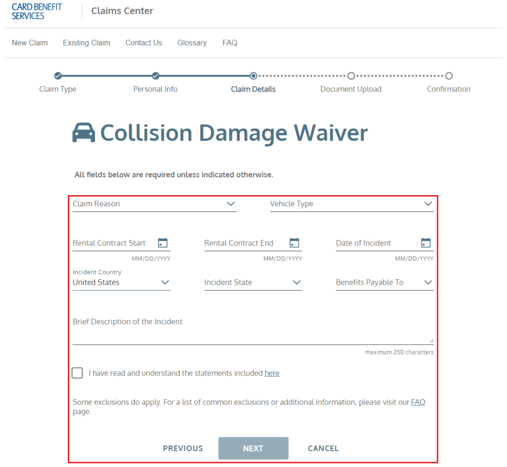The image size is (507, 467).
Task: Open the Benefits Payable To dropdown
Action: (x=384, y=282)
